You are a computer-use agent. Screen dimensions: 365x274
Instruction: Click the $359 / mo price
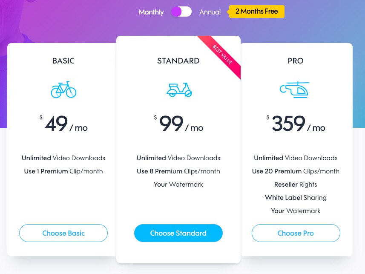296,124
